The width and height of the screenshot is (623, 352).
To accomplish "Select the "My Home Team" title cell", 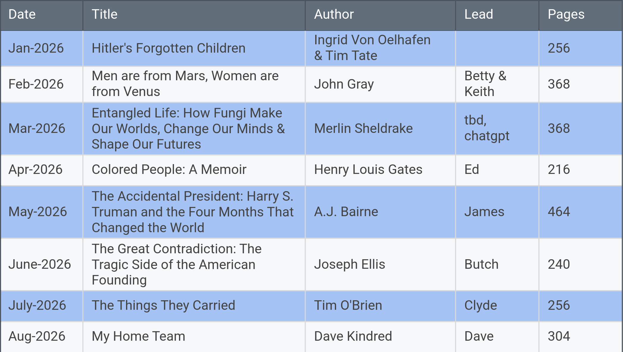I will [138, 336].
